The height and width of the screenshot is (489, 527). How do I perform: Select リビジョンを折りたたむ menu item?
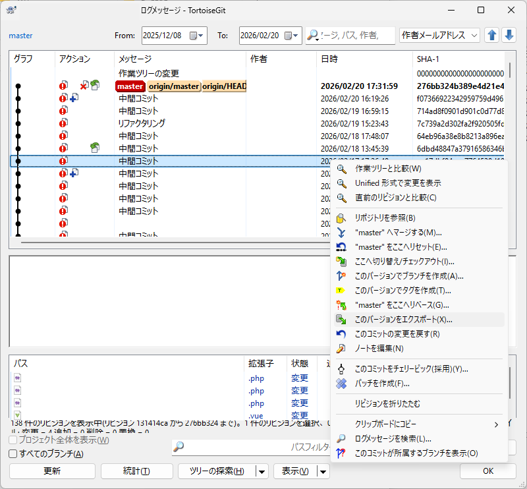click(x=419, y=404)
